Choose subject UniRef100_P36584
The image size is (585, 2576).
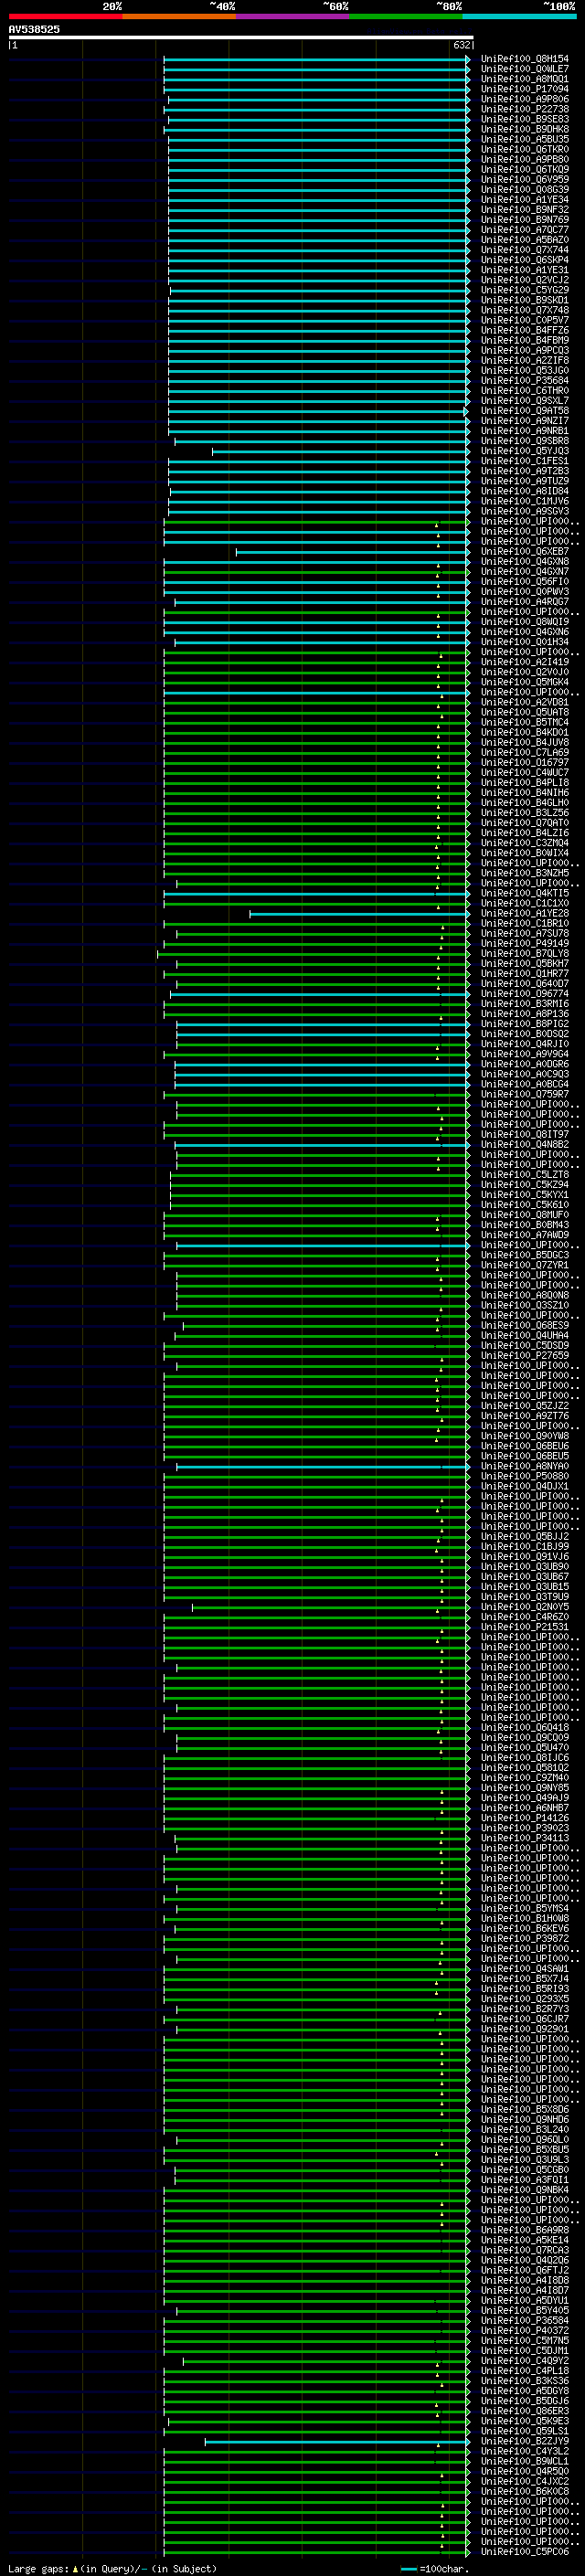point(525,2320)
